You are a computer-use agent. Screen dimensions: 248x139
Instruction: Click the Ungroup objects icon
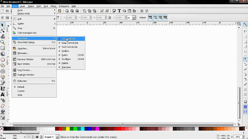coord(107,11)
